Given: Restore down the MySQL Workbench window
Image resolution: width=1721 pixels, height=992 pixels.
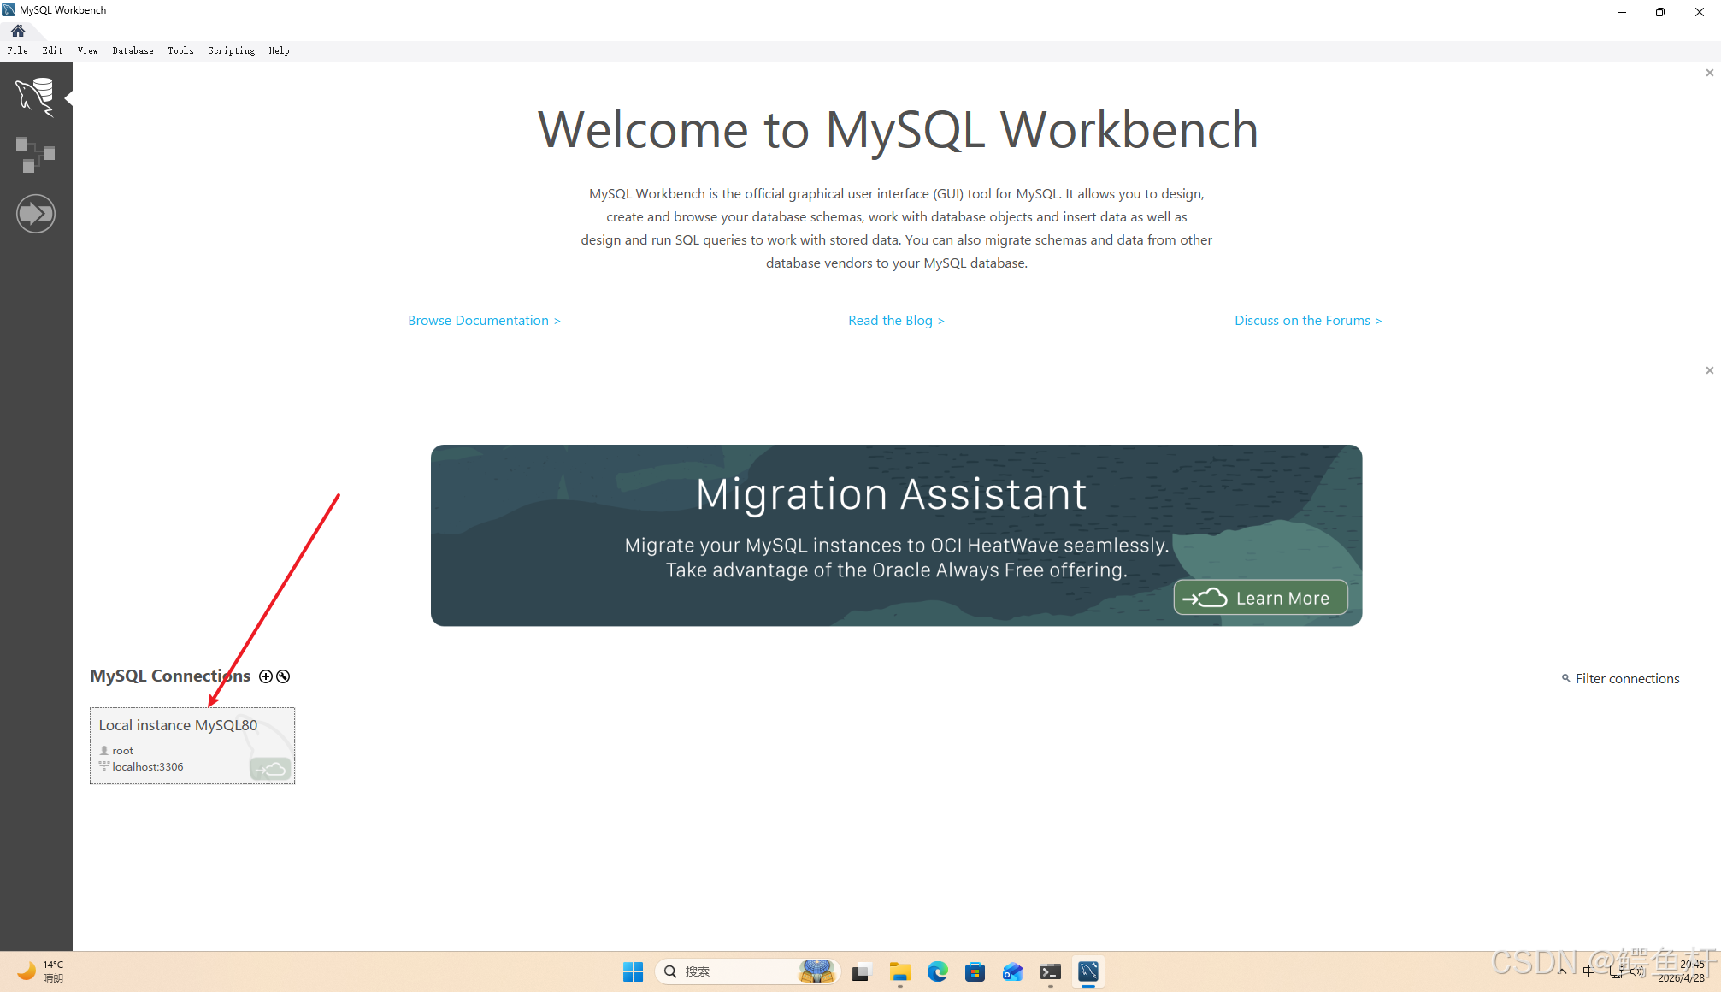Looking at the screenshot, I should pos(1660,12).
